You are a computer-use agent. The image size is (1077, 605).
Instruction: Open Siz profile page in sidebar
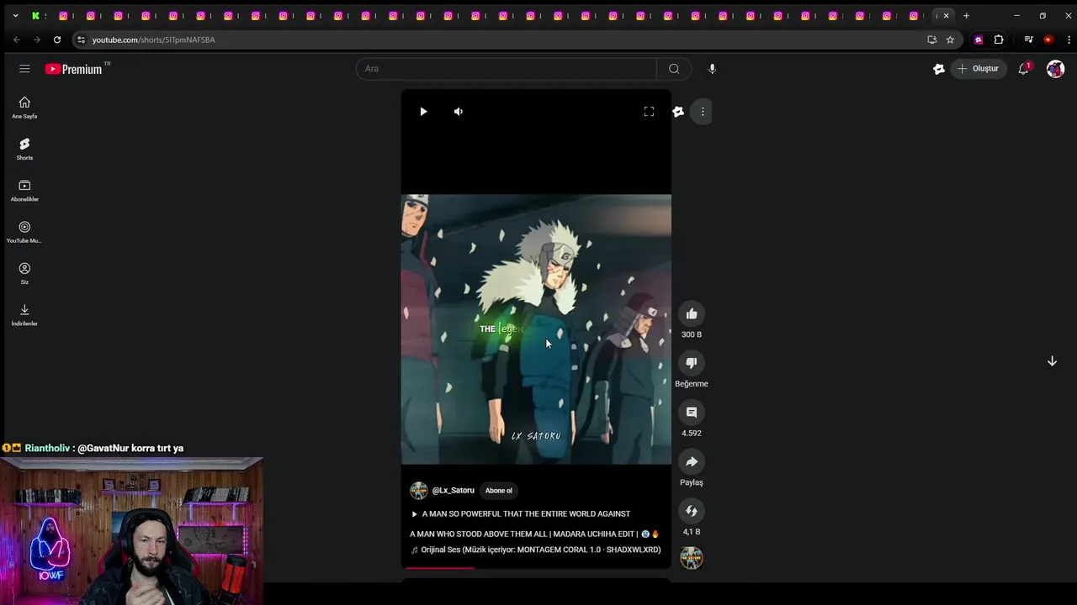tap(24, 273)
